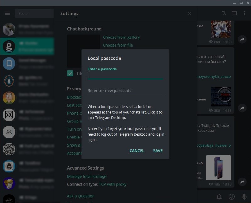Open the three-dot more options menu
This screenshot has width=251, height=203.
coord(245,13)
